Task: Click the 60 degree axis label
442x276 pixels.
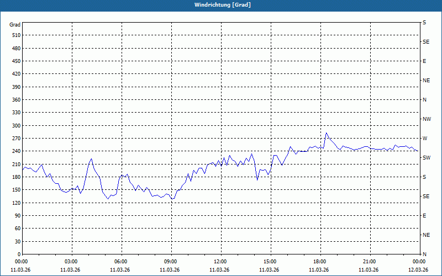Action: (18, 229)
